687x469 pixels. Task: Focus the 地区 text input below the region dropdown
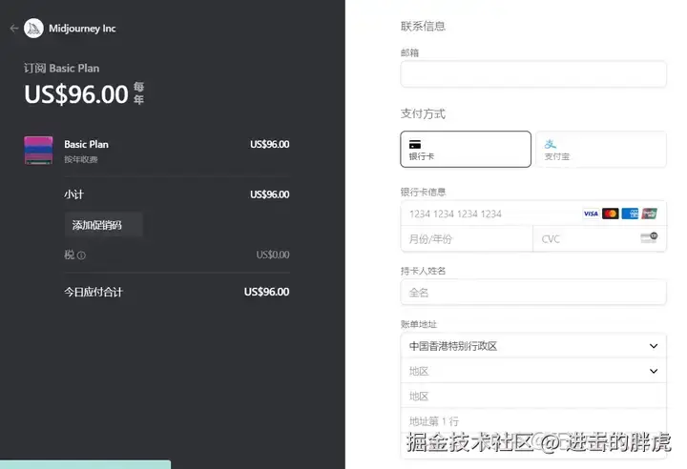[533, 397]
